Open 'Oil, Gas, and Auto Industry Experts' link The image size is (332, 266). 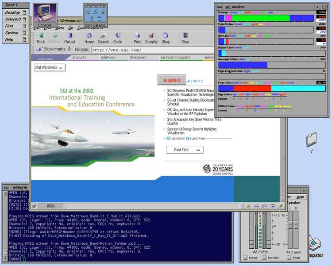click(191, 112)
